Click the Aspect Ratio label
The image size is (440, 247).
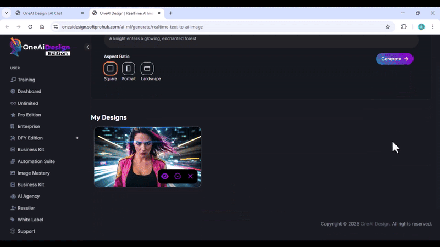[x=117, y=57]
